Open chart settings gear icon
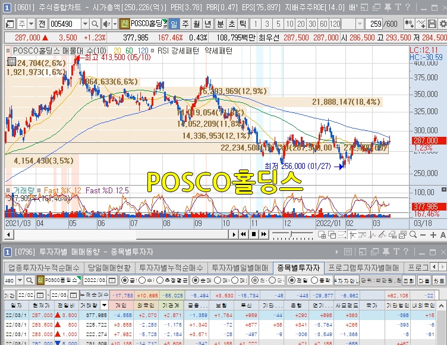The height and width of the screenshot is (345, 447). click(x=443, y=24)
